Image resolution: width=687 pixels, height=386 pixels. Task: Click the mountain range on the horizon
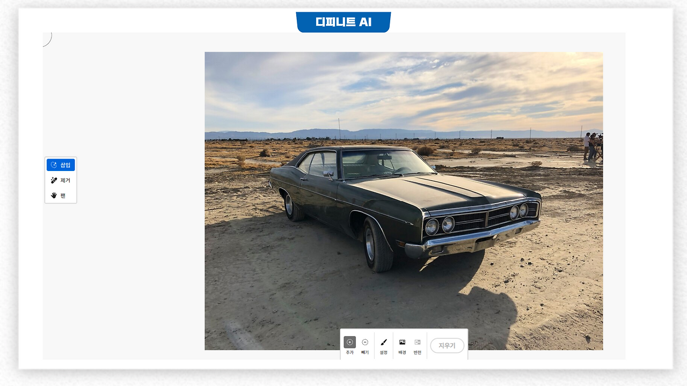click(397, 134)
